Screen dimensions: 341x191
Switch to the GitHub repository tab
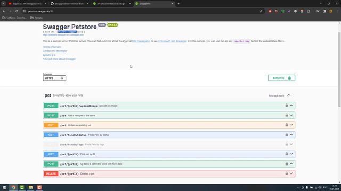coord(69,4)
